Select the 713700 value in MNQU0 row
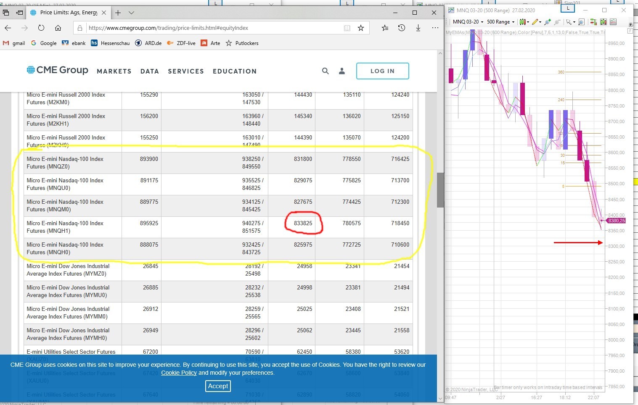This screenshot has width=638, height=405. (x=400, y=180)
